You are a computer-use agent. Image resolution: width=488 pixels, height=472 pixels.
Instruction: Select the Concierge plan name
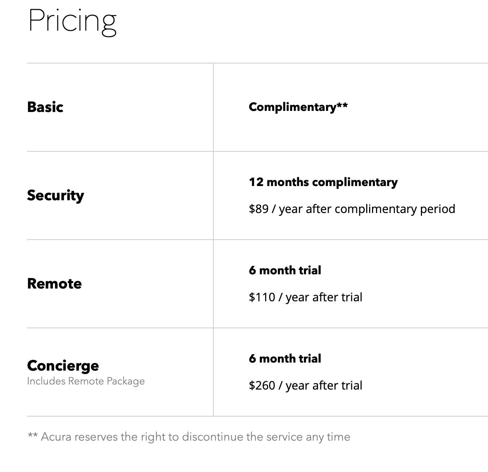coord(63,366)
